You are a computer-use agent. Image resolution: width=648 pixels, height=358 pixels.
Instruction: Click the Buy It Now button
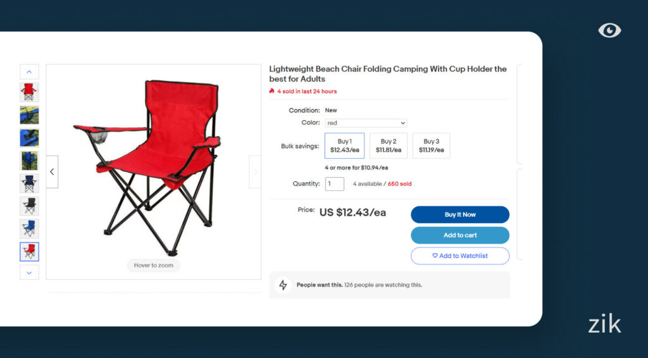coord(460,214)
